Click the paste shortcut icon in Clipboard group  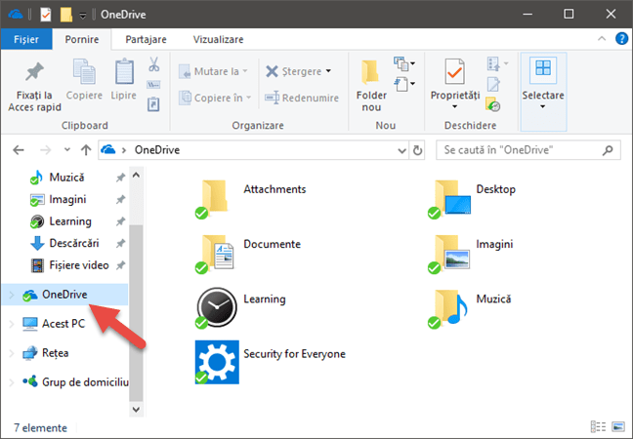pyautogui.click(x=153, y=104)
